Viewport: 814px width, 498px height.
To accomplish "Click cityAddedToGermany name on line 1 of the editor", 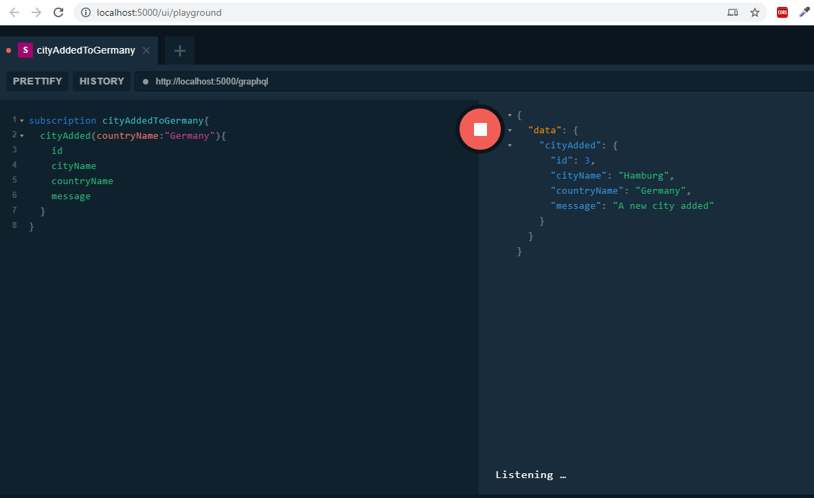I will 152,120.
